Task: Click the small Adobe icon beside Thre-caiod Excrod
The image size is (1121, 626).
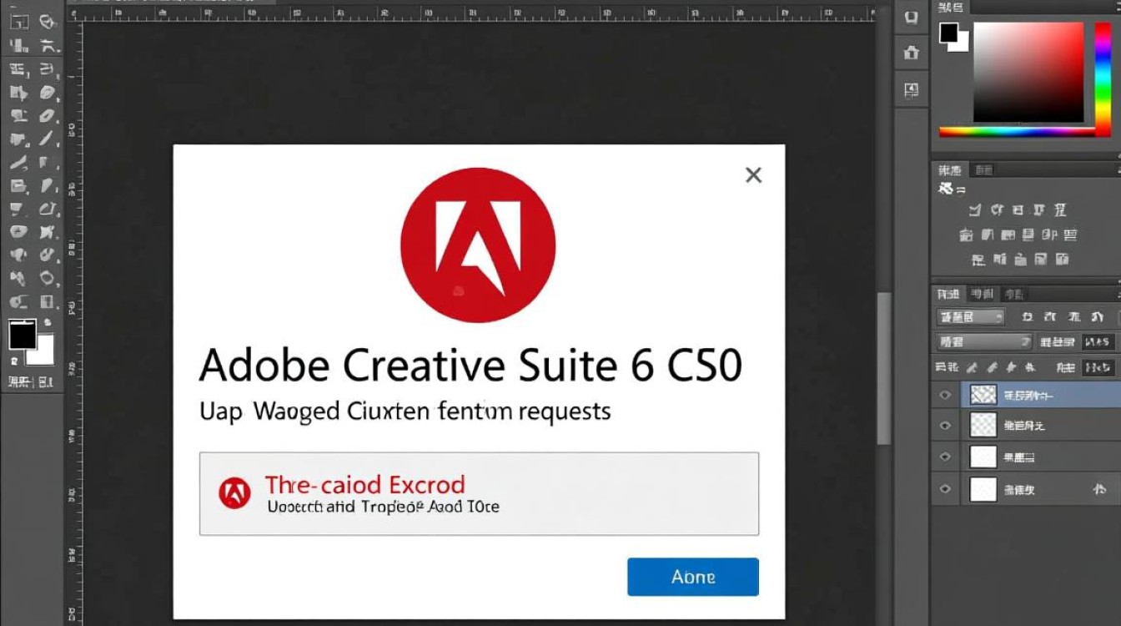Action: click(234, 492)
